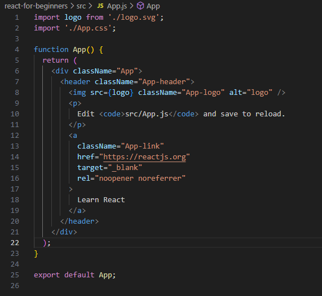Click the App symbol cube icon
The image size is (322, 296).
[140, 6]
